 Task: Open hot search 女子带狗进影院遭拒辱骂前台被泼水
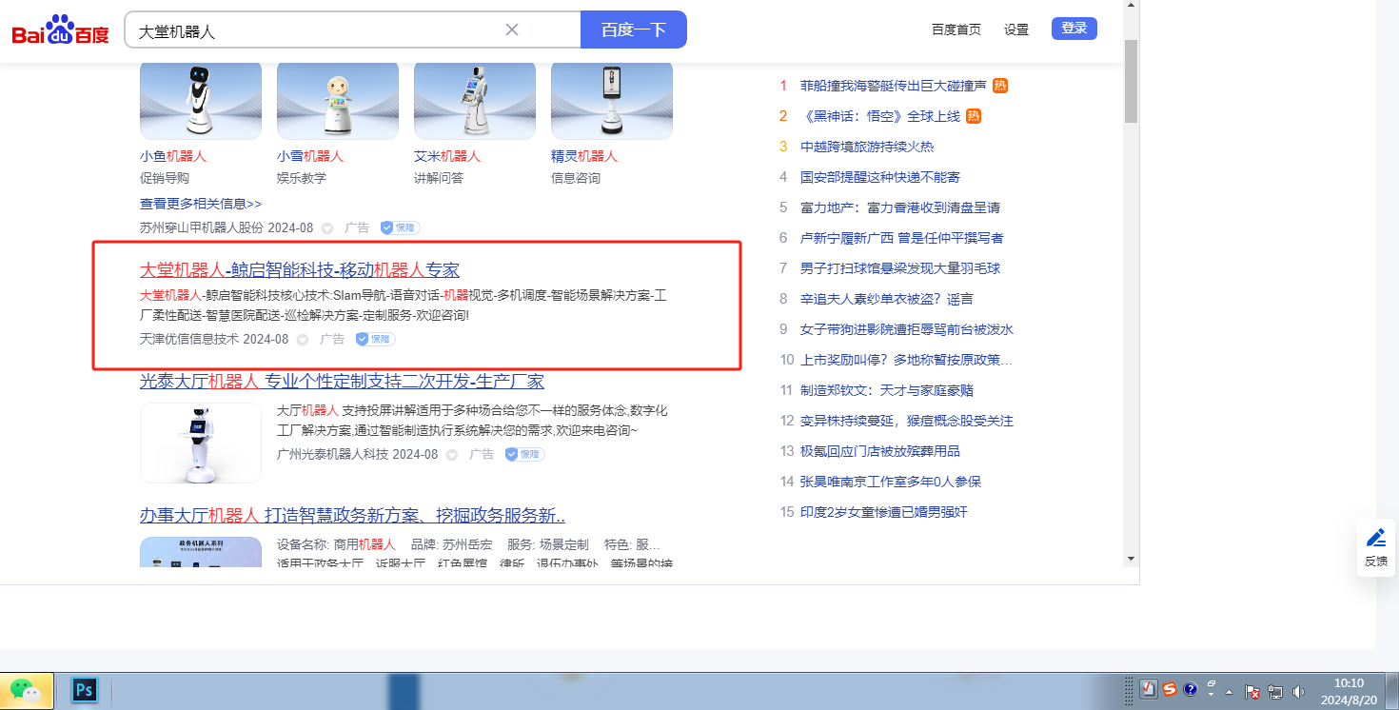pyautogui.click(x=907, y=329)
